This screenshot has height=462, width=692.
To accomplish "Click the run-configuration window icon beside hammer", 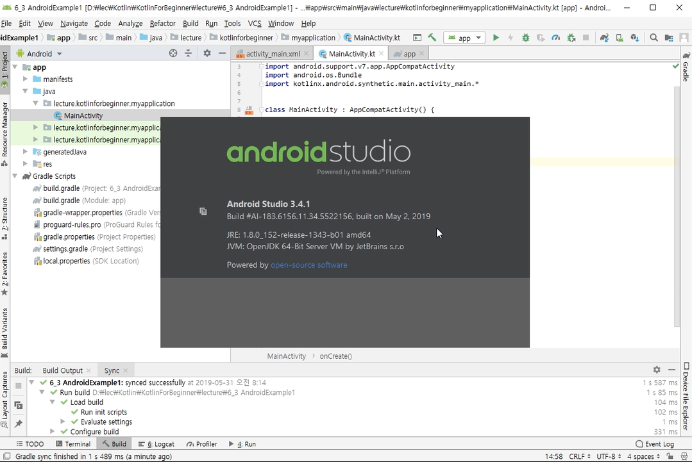I will pos(417,38).
